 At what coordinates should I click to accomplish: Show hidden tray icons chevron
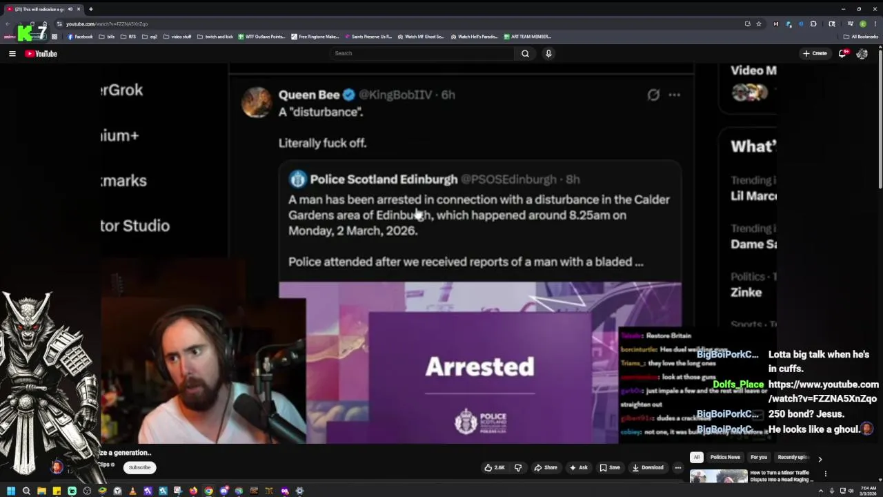821,491
